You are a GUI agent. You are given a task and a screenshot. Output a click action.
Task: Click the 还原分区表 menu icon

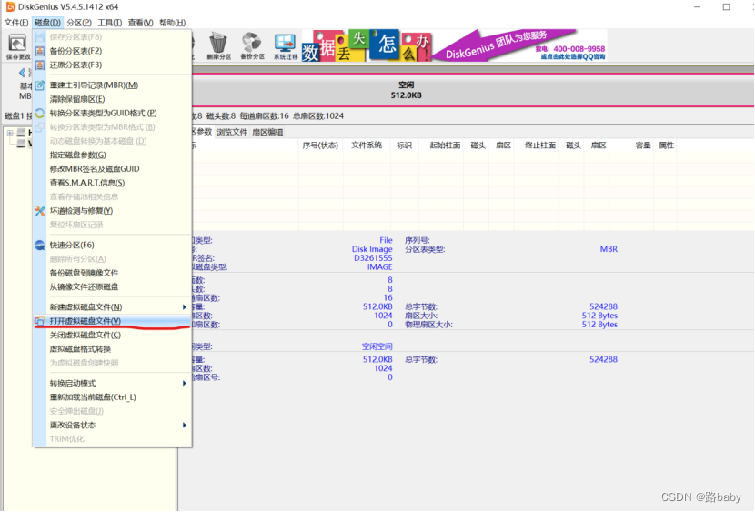[x=40, y=65]
